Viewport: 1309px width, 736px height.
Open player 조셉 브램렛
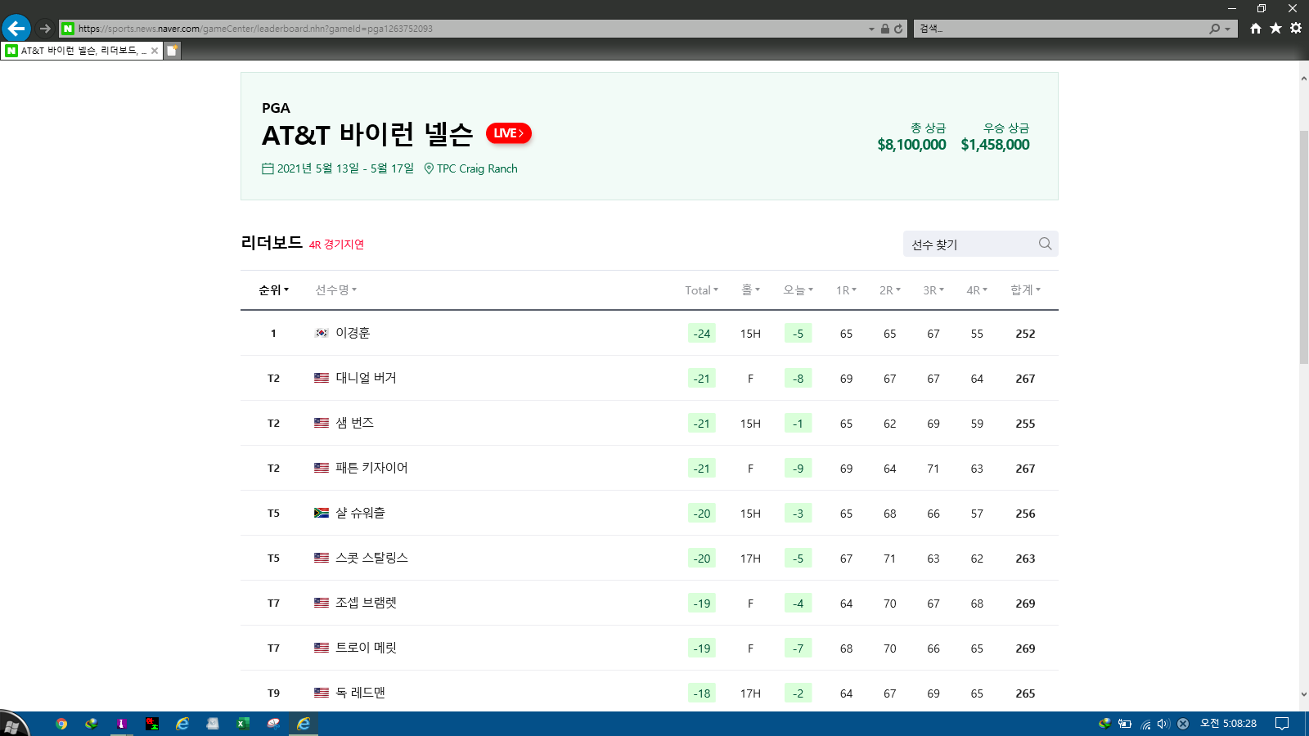(x=366, y=603)
